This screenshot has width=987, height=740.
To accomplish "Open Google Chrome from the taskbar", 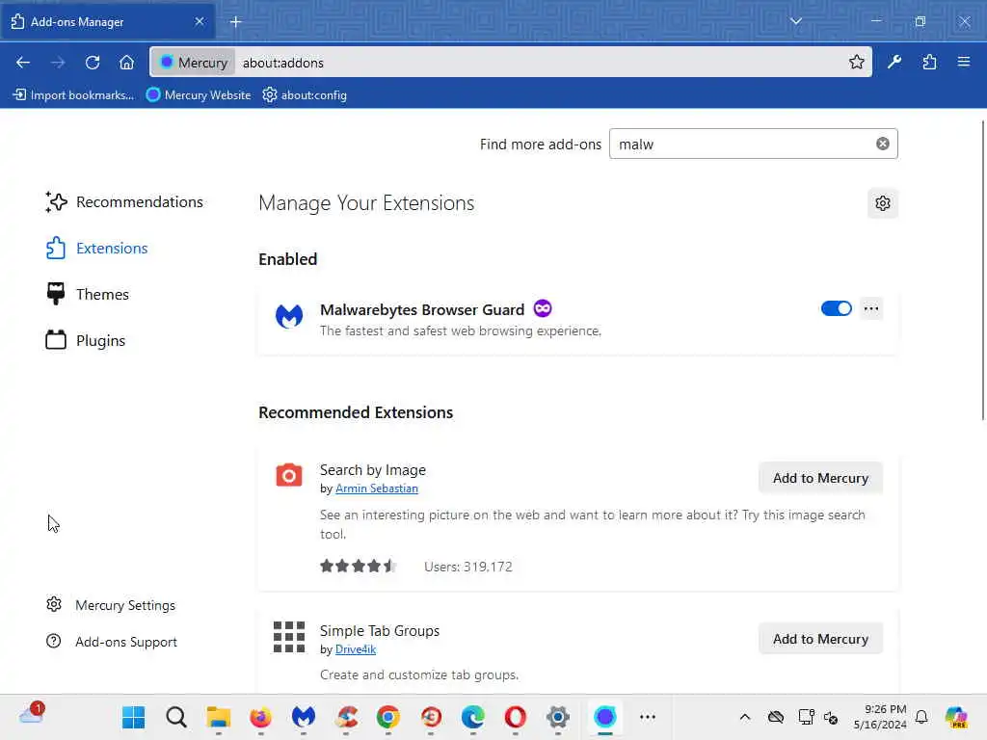I will [388, 717].
